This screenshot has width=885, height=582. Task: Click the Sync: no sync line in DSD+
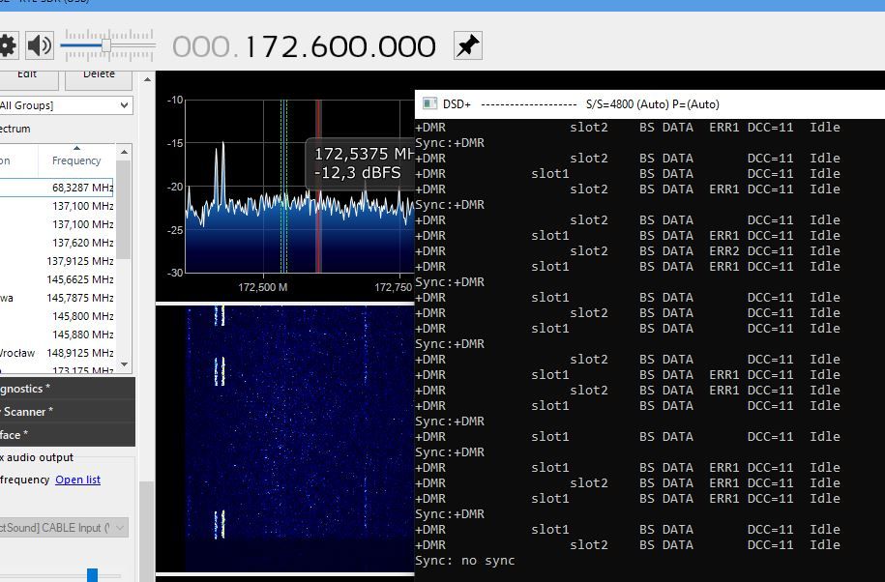[465, 561]
